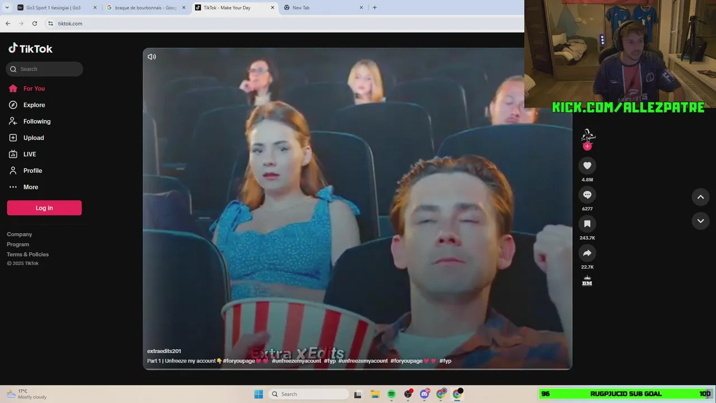Open the creator's profile avatar
Viewport: 716px width, 403px height.
pos(587,135)
